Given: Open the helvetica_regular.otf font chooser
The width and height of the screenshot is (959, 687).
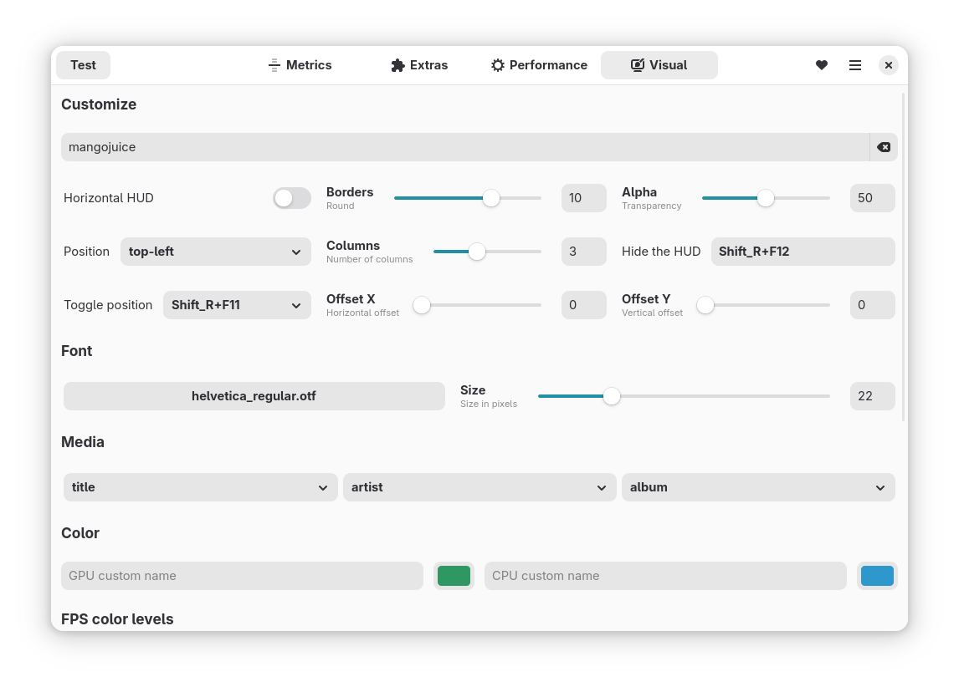Looking at the screenshot, I should [x=254, y=396].
